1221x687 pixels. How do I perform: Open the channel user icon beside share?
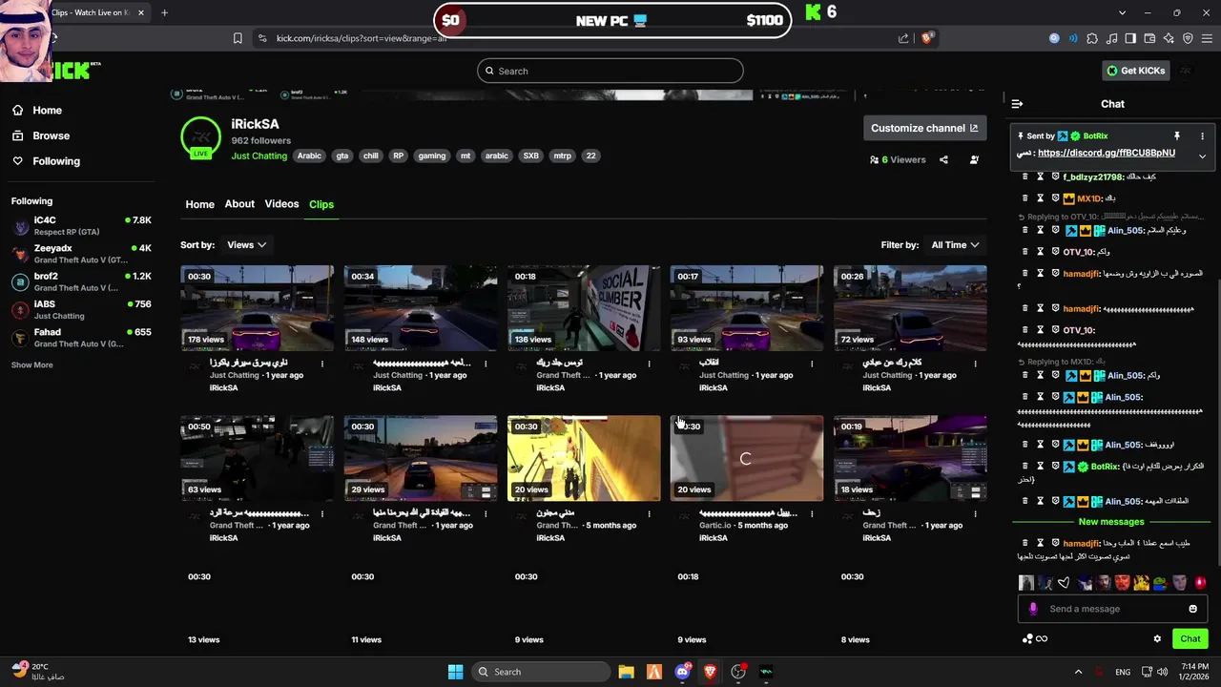click(x=974, y=160)
